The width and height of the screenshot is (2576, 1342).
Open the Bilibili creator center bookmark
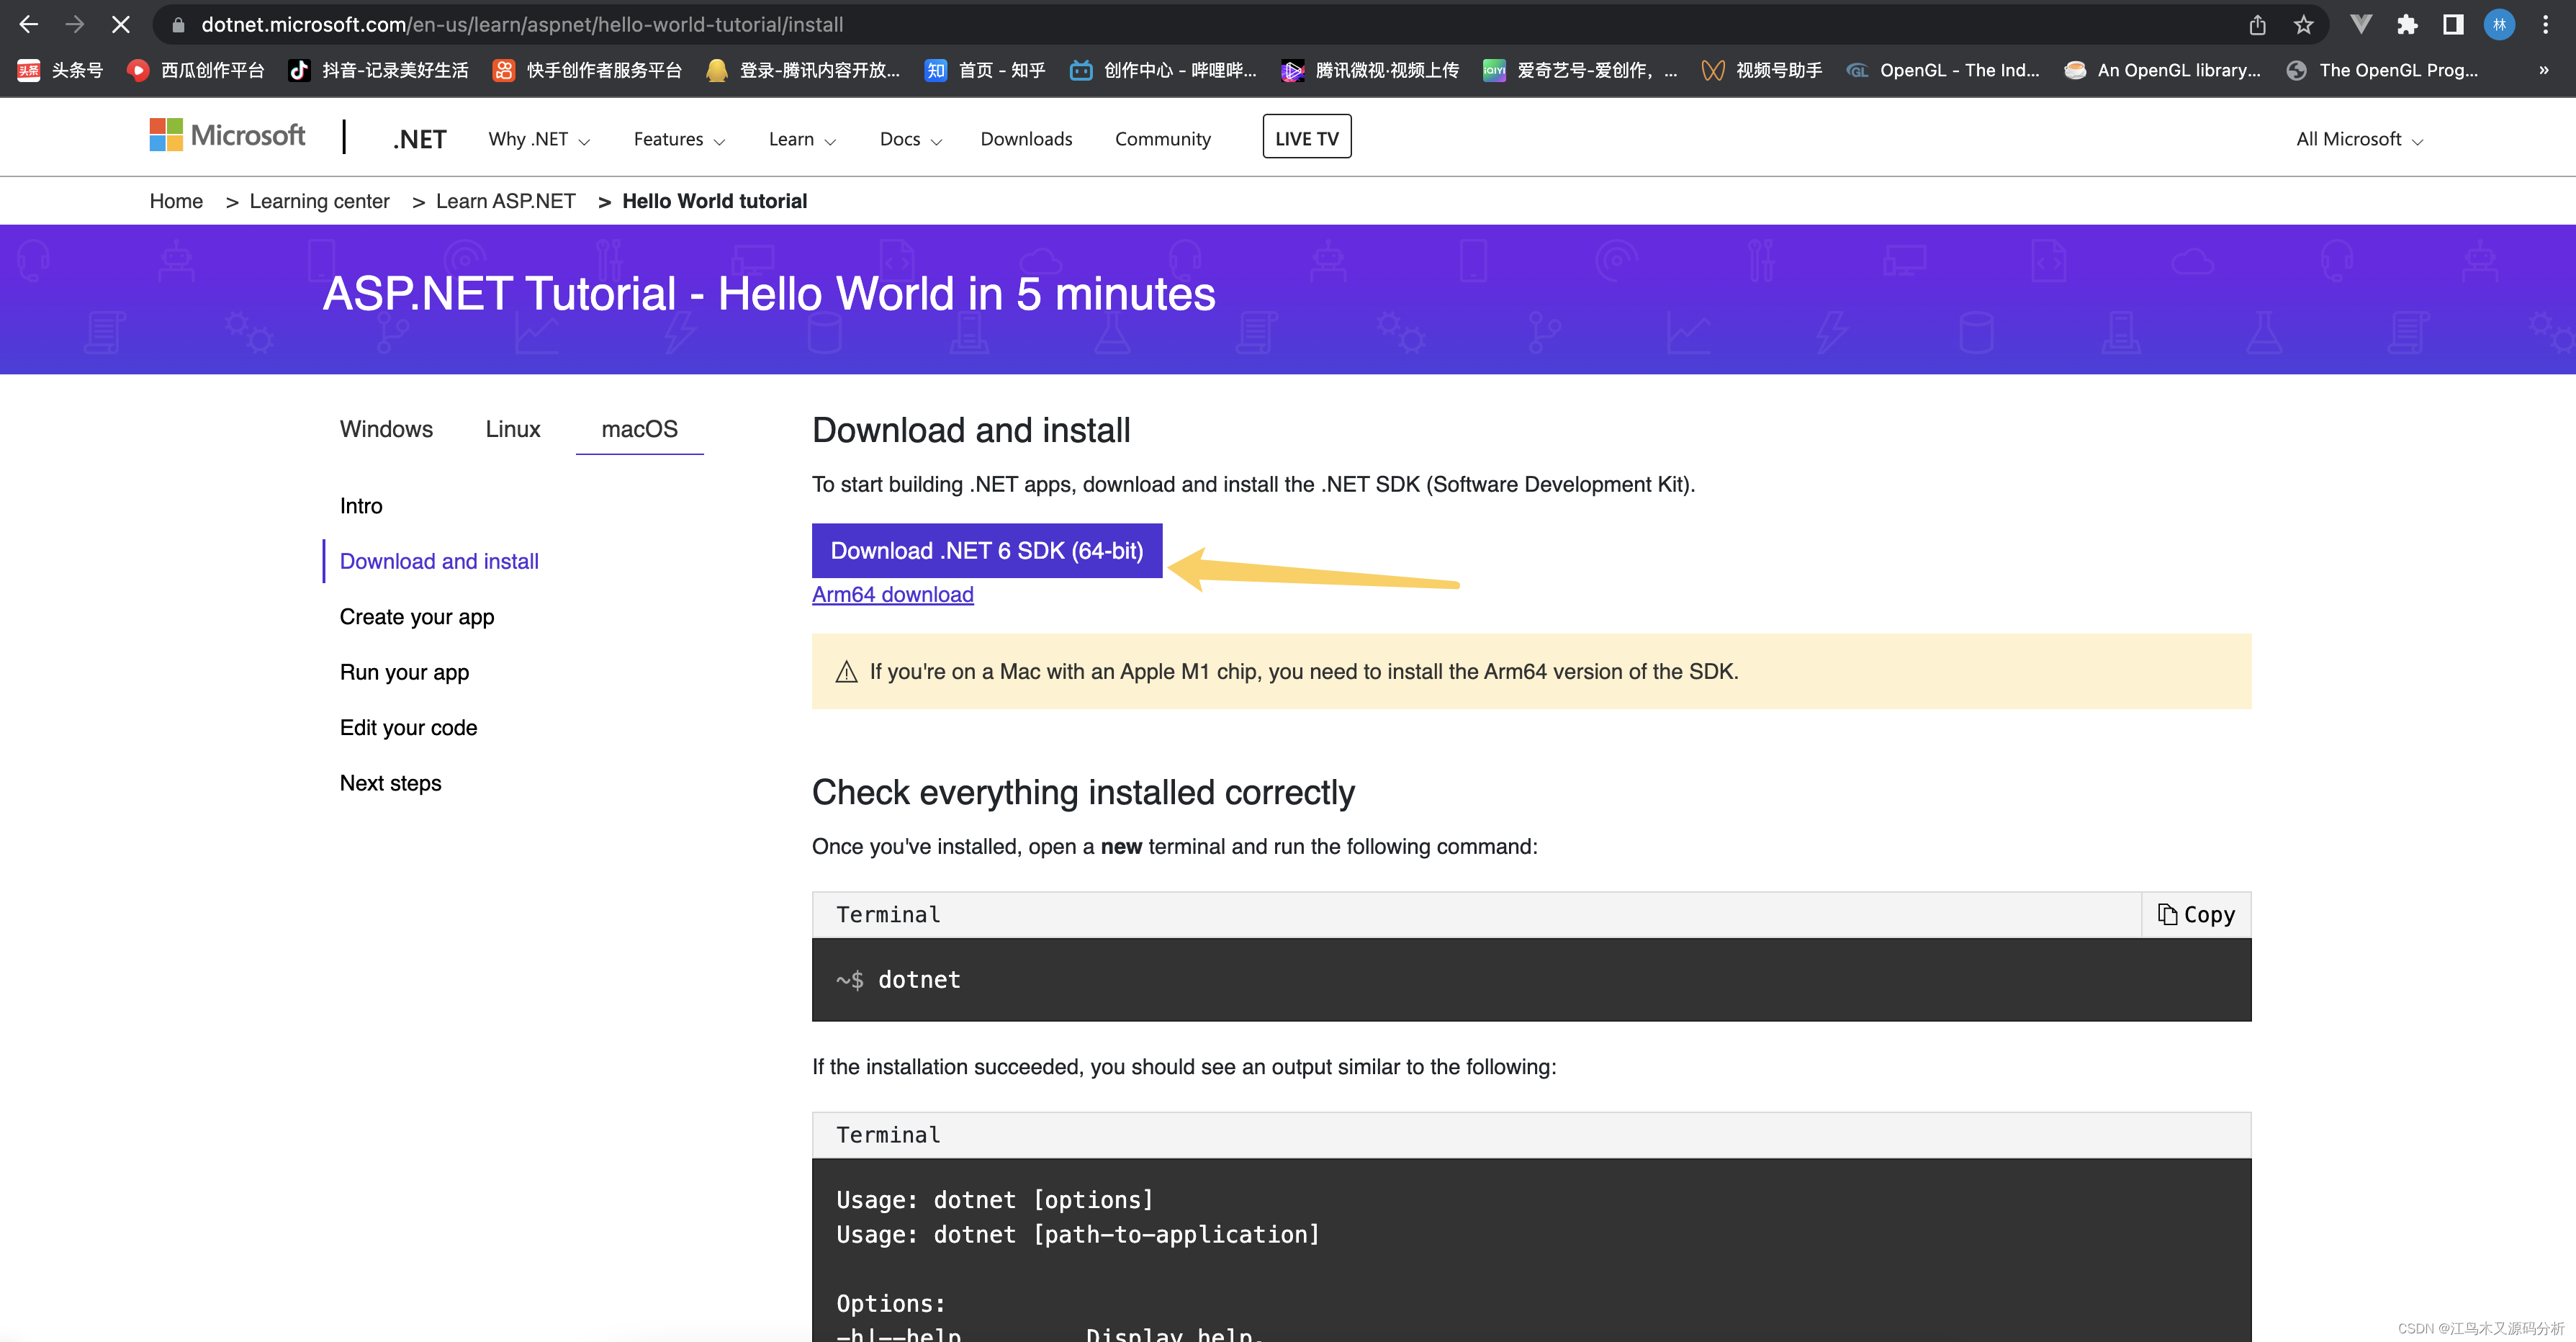pyautogui.click(x=1163, y=70)
